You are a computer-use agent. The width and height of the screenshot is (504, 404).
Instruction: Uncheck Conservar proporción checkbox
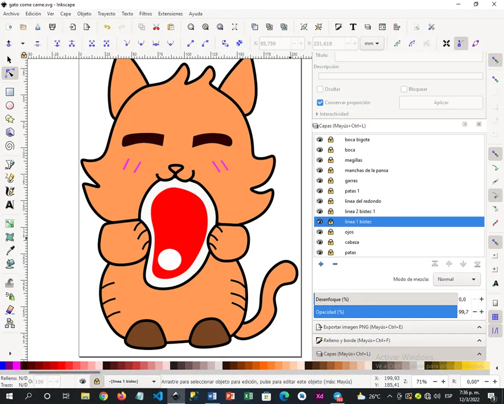point(320,103)
